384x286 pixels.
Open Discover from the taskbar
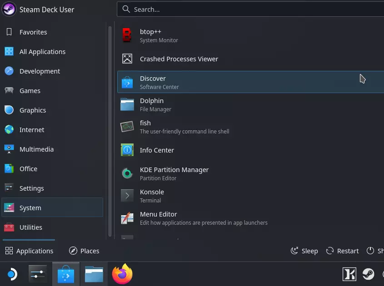65,274
